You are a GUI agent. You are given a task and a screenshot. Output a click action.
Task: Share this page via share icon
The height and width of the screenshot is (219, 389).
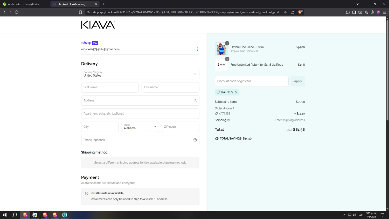(293, 12)
